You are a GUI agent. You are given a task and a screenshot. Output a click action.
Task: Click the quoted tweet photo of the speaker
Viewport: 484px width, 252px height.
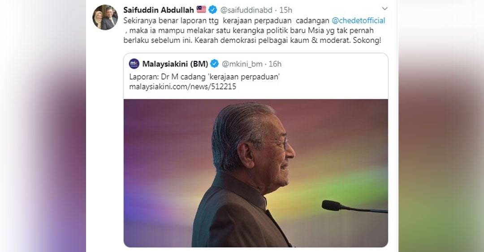(256, 173)
